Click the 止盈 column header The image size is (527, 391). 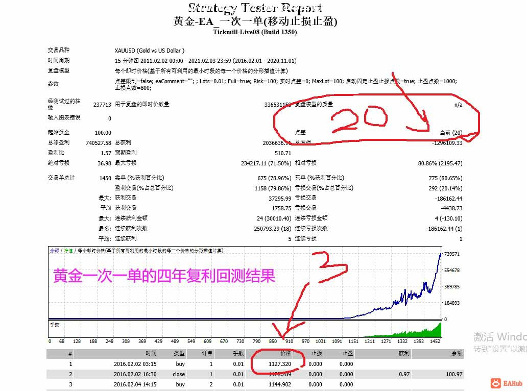[x=348, y=353]
